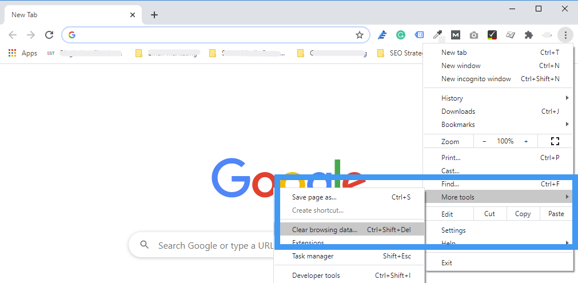Click Cut in the Edit row
578x283 pixels.
pyautogui.click(x=489, y=214)
